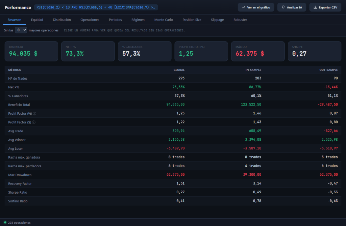Go to the Operaciones tab
This screenshot has height=226, width=346.
[90, 20]
